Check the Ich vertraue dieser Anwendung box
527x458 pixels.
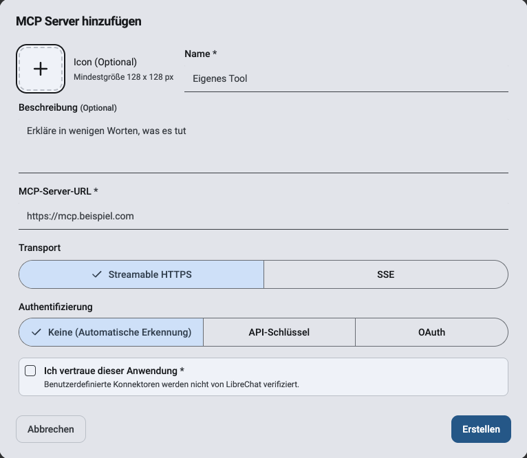[30, 371]
